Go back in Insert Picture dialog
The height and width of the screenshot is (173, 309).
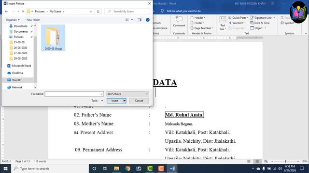pos(6,12)
